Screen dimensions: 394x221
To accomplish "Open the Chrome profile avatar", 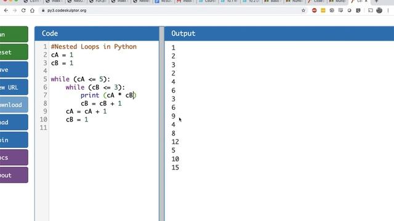I will pyautogui.click(x=379, y=10).
